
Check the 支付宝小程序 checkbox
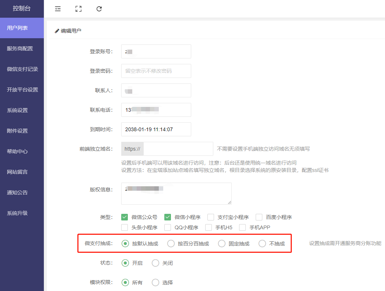tap(211, 217)
